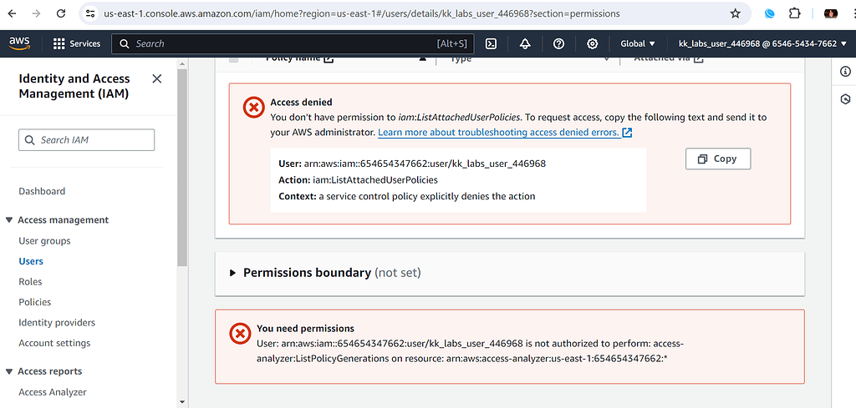Collapse the Access management section
This screenshot has height=408, width=856.
tap(9, 220)
